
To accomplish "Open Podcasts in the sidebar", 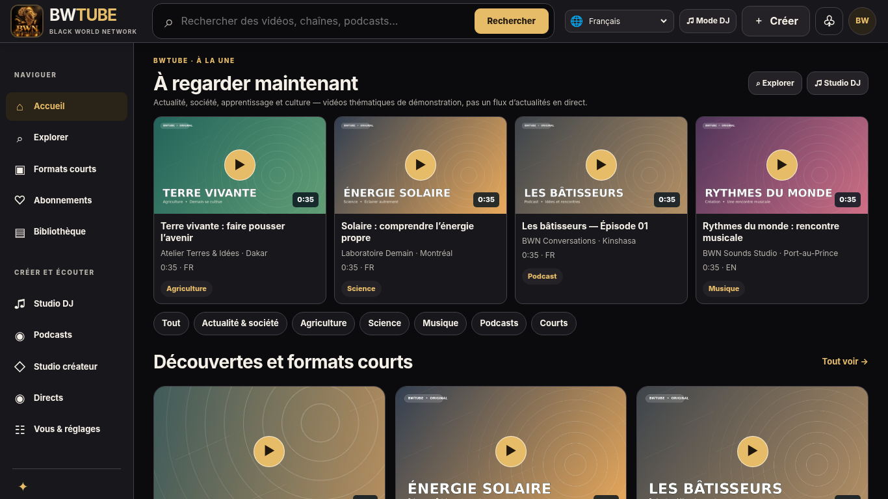I will click(x=66, y=335).
